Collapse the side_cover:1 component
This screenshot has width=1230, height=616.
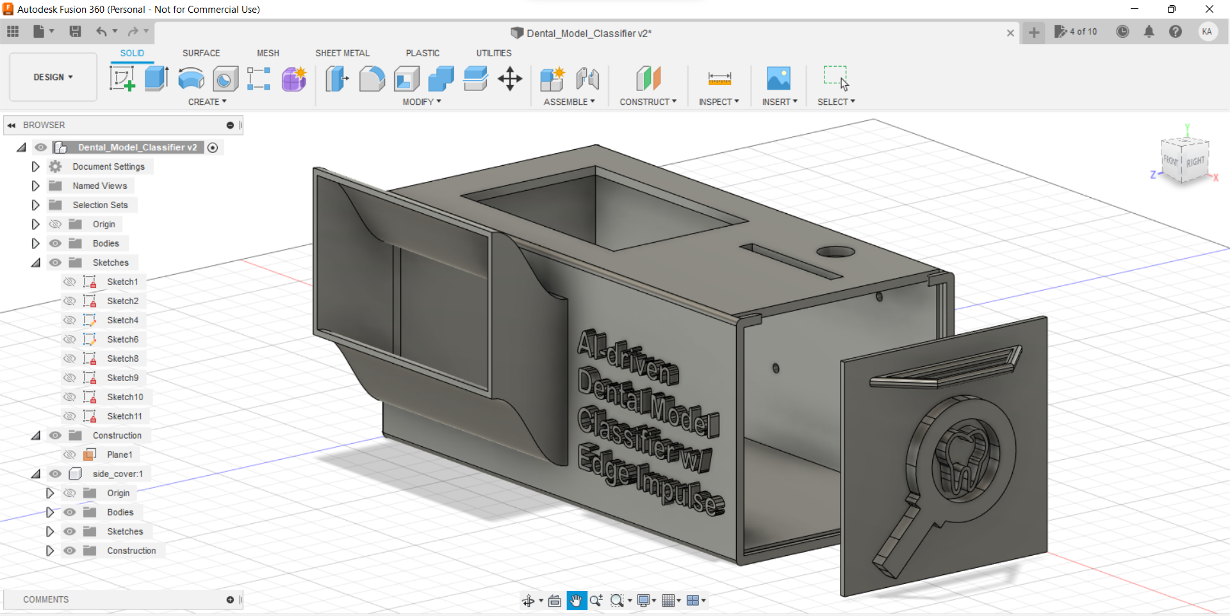click(36, 474)
